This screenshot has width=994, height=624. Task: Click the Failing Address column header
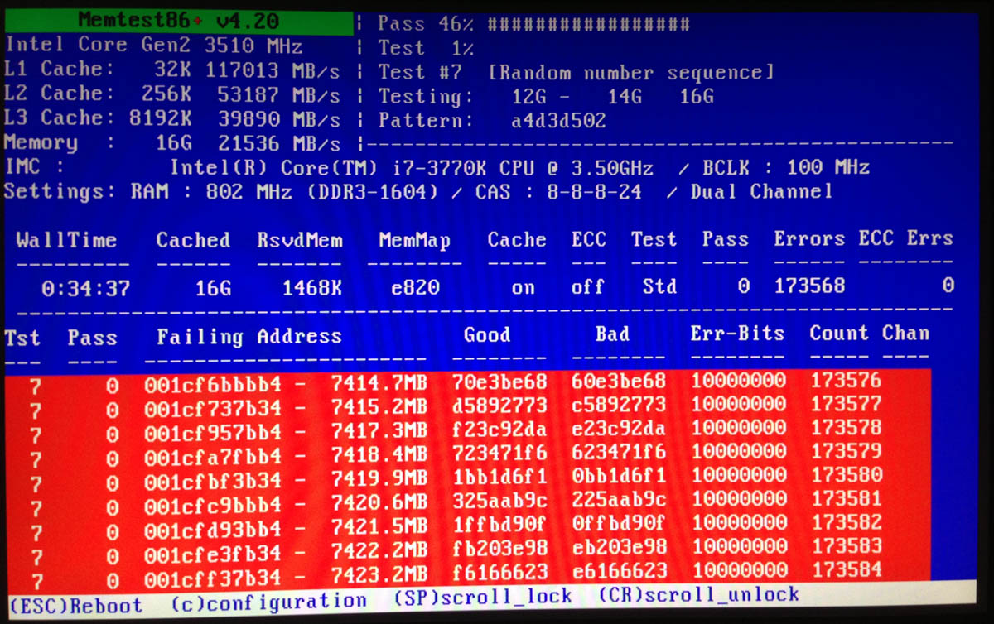coord(249,337)
